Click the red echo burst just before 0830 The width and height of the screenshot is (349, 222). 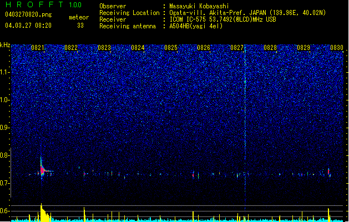[x=328, y=171]
